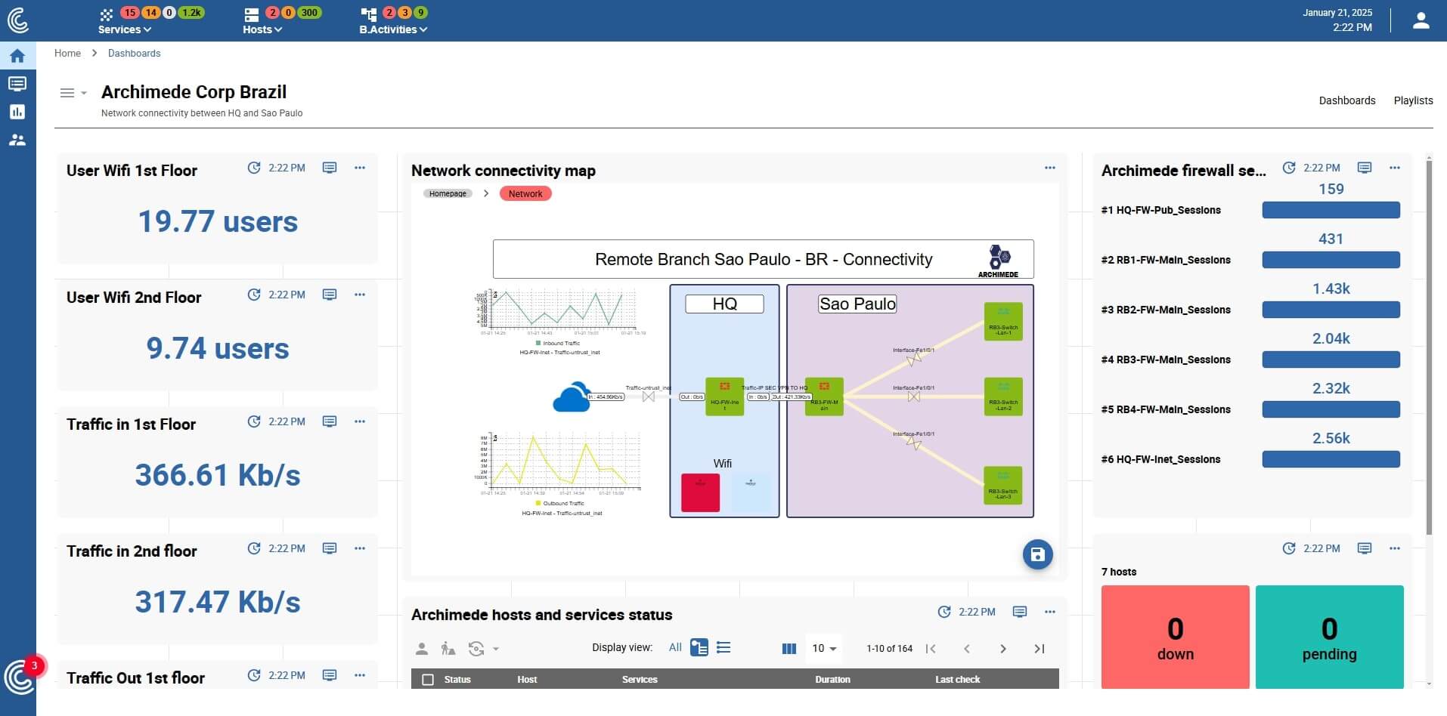The width and height of the screenshot is (1447, 716).
Task: Open more options for User Wifi 1st Floor
Action: pos(360,168)
